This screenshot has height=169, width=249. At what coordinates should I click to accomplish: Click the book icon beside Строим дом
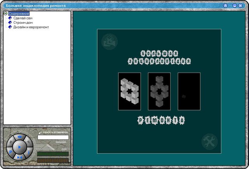[11, 23]
